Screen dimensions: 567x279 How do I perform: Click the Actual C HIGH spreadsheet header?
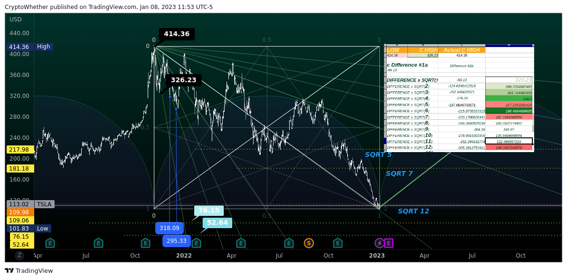[x=462, y=50]
